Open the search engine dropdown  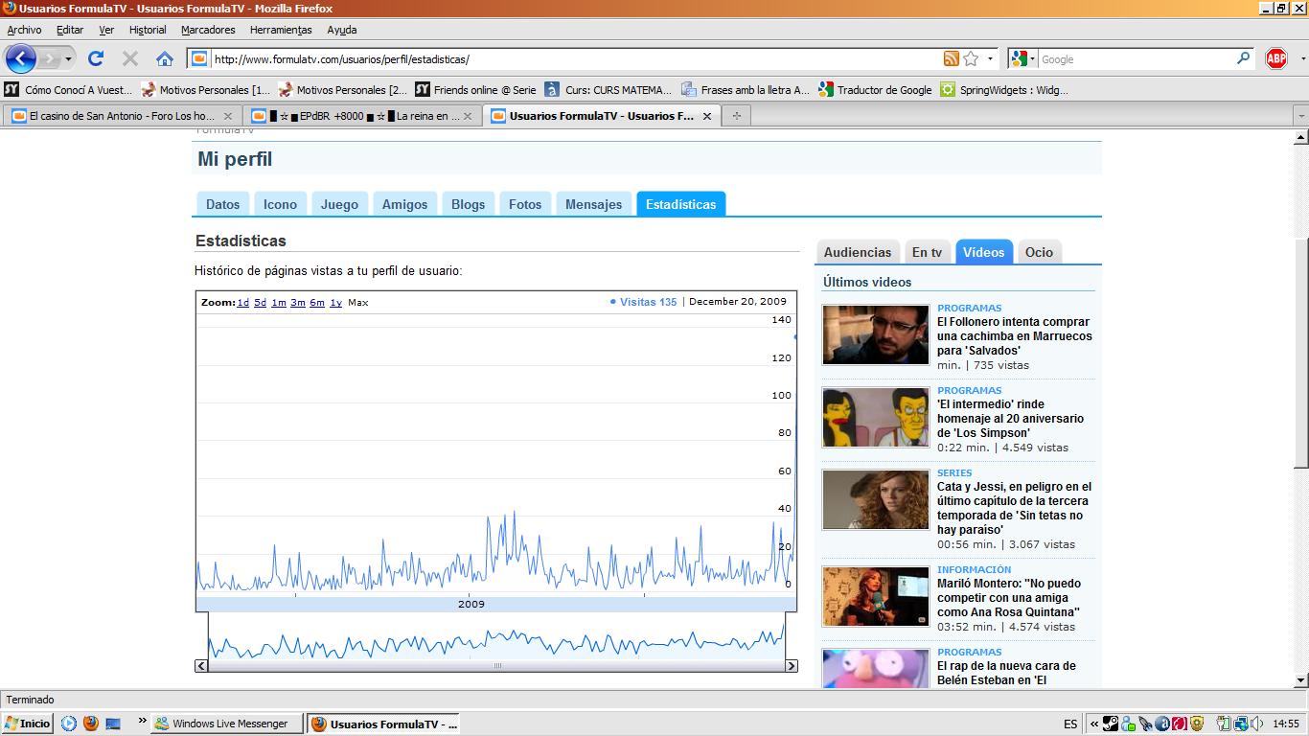1022,59
